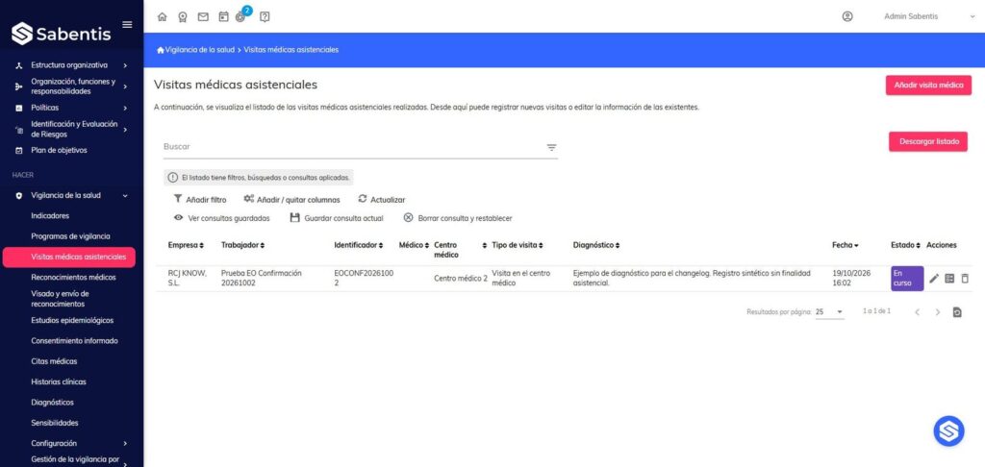
Task: Click Borrar consulta y restablecer
Action: (457, 218)
